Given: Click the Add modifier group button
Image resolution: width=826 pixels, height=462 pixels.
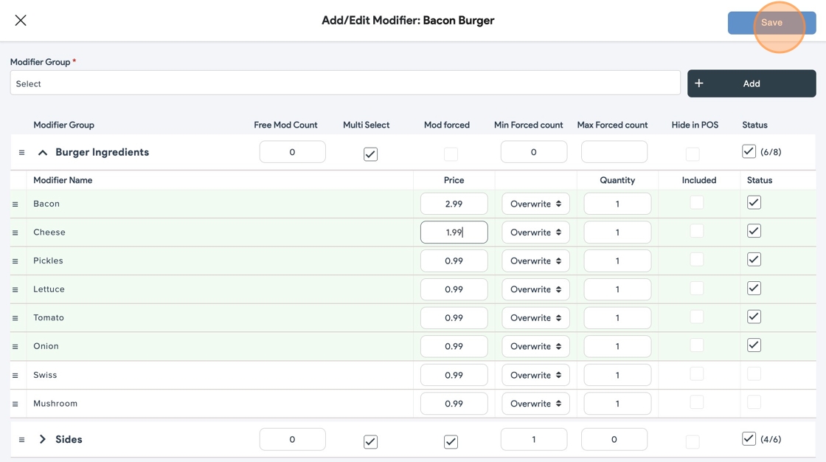Looking at the screenshot, I should pos(751,83).
